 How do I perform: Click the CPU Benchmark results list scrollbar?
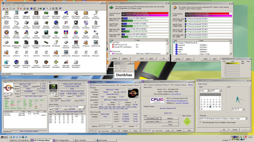pos(167,47)
